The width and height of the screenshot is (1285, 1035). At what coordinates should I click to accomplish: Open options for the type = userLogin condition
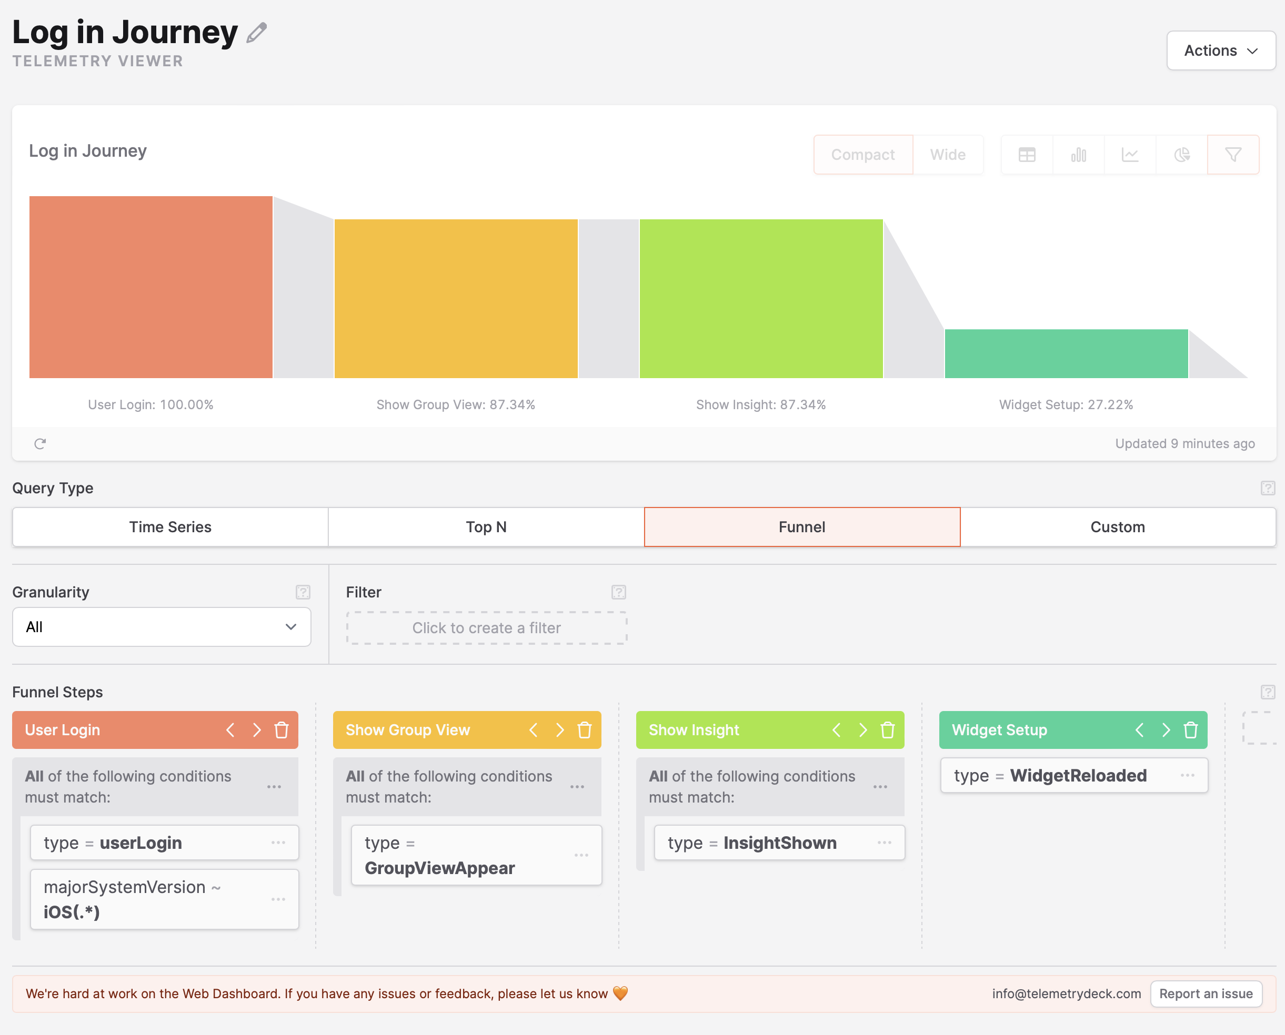coord(278,843)
